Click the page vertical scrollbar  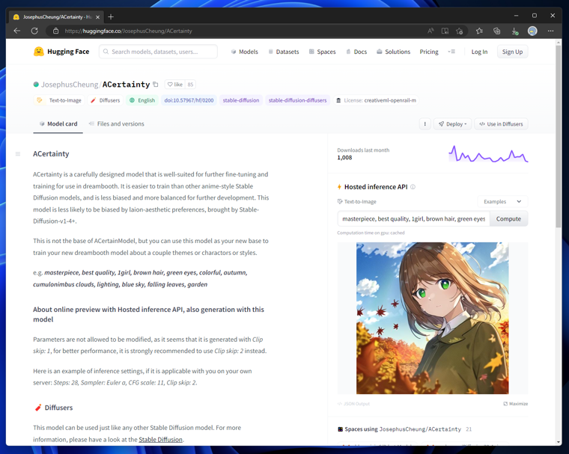click(x=558, y=136)
